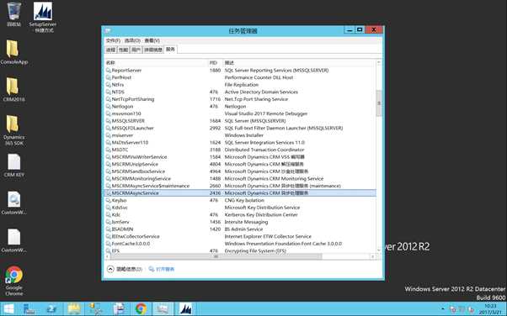
Task: Click the scroll-down arrow of services list
Action: tap(379, 250)
